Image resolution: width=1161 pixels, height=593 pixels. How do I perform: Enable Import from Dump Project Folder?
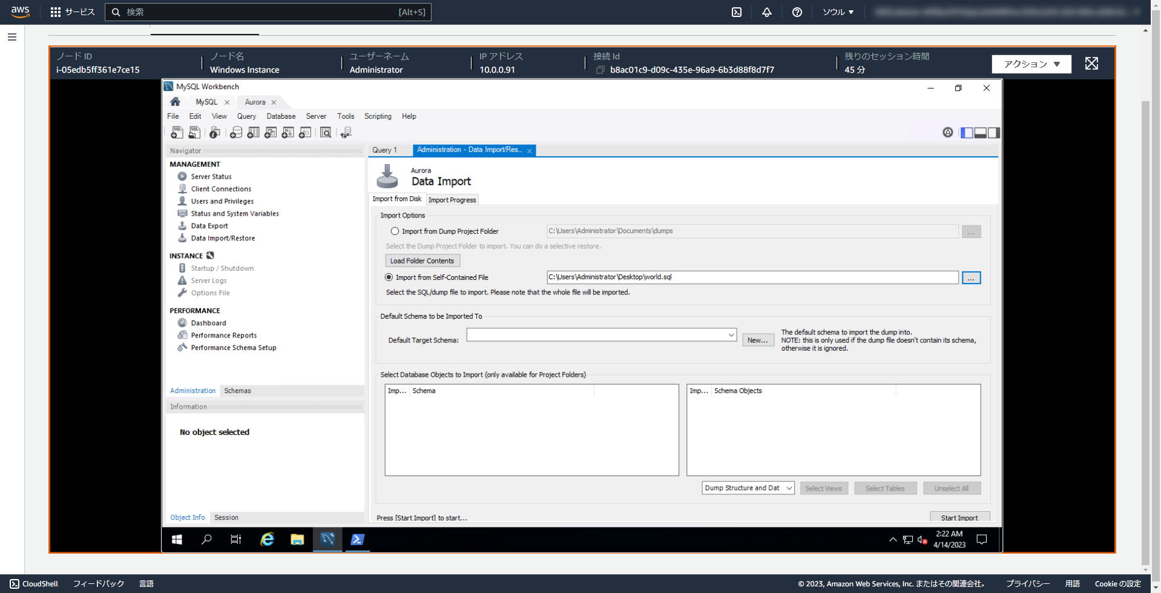click(395, 231)
